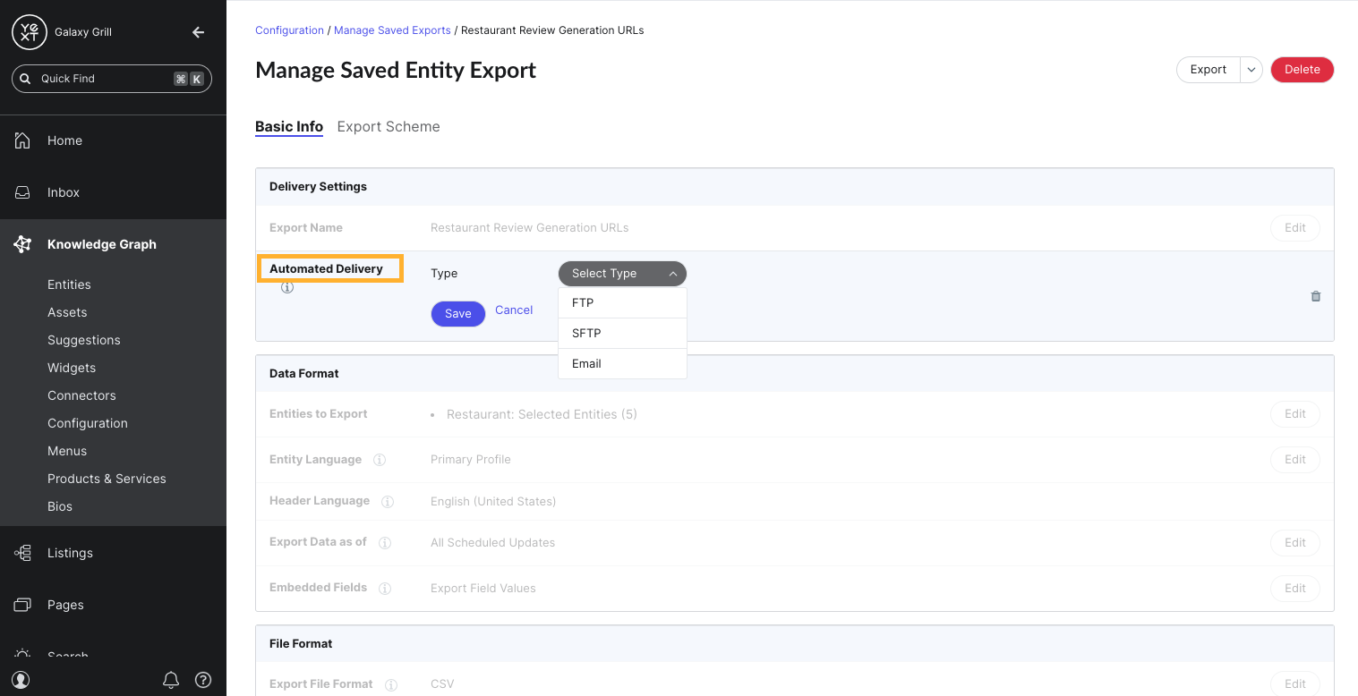Click the Cancel link
Image resolution: width=1358 pixels, height=696 pixels.
(514, 310)
